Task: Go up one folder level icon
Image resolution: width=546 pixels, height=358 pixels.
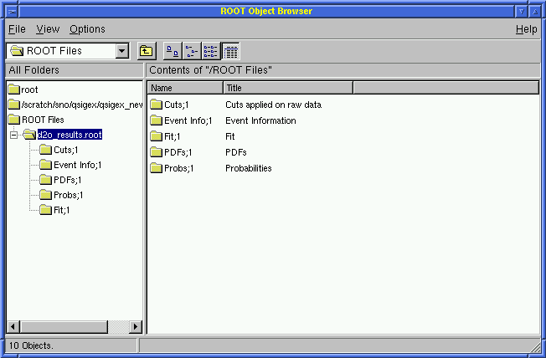Action: pyautogui.click(x=147, y=51)
